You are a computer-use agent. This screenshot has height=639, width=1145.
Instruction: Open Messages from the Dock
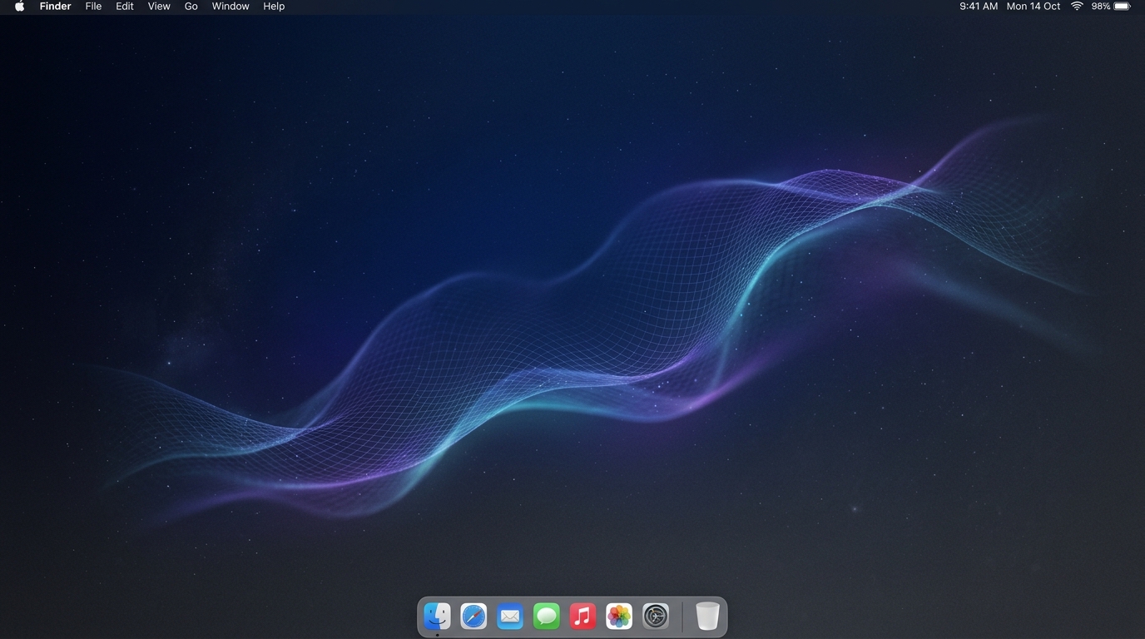(x=547, y=617)
